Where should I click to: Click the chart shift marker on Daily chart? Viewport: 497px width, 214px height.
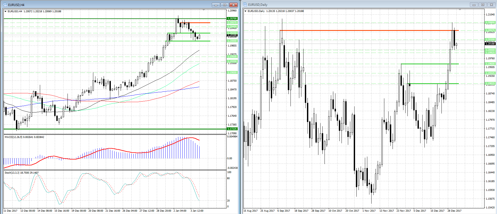point(460,10)
